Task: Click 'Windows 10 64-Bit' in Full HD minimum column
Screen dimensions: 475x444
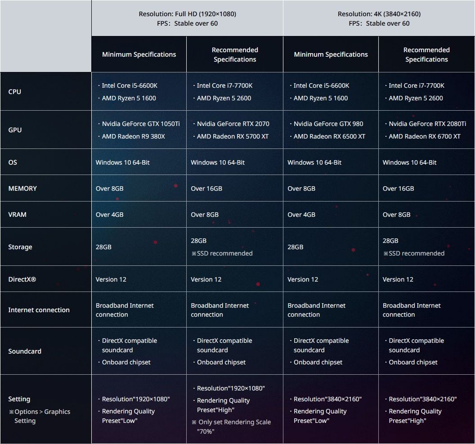Action: tap(123, 162)
